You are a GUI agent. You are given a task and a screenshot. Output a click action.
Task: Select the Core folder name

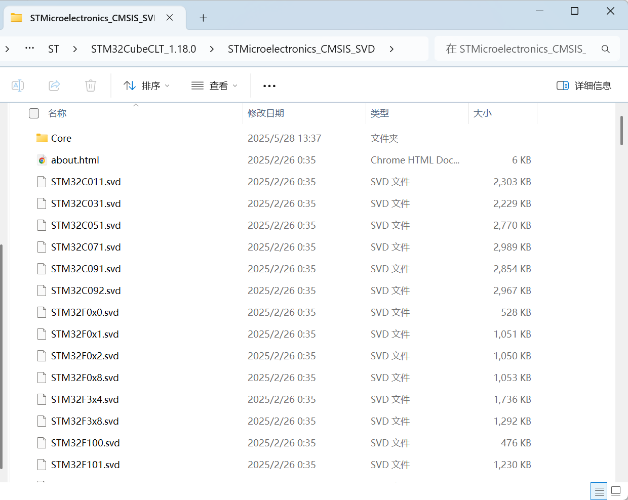[x=61, y=138]
